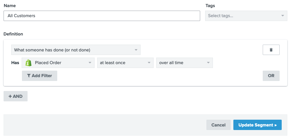Image resolution: width=290 pixels, height=138 pixels.
Task: Click the arrow on the condition type selector
Action: click(136, 50)
